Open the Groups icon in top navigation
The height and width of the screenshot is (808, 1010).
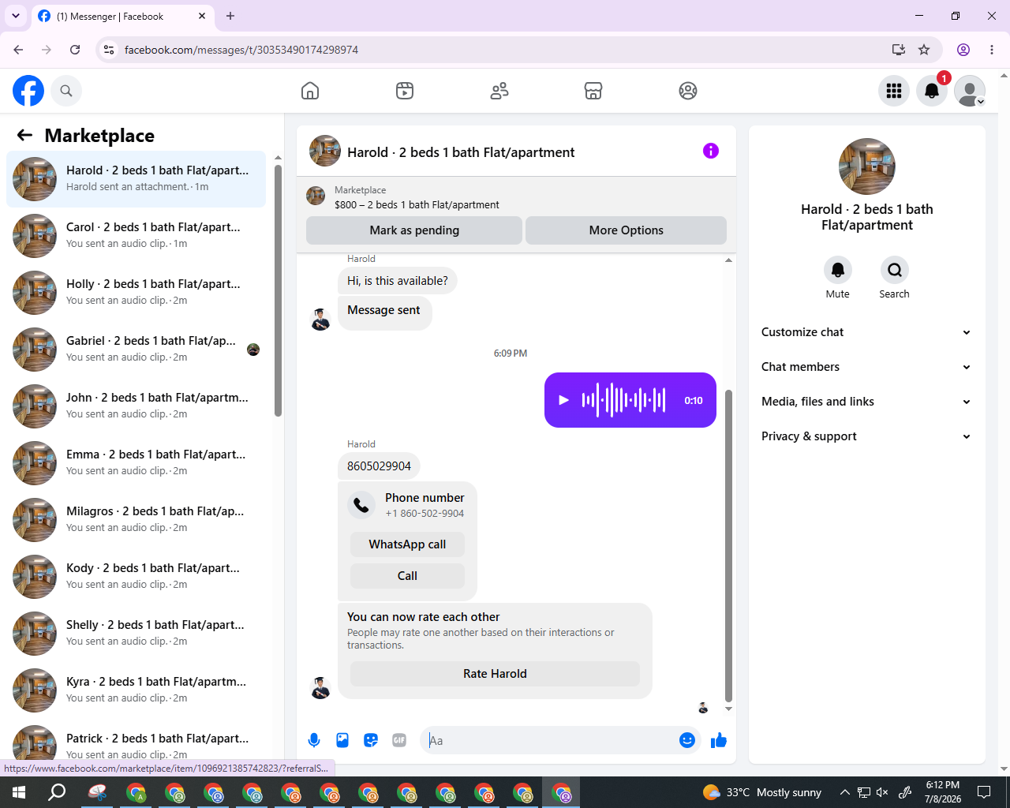coord(688,91)
